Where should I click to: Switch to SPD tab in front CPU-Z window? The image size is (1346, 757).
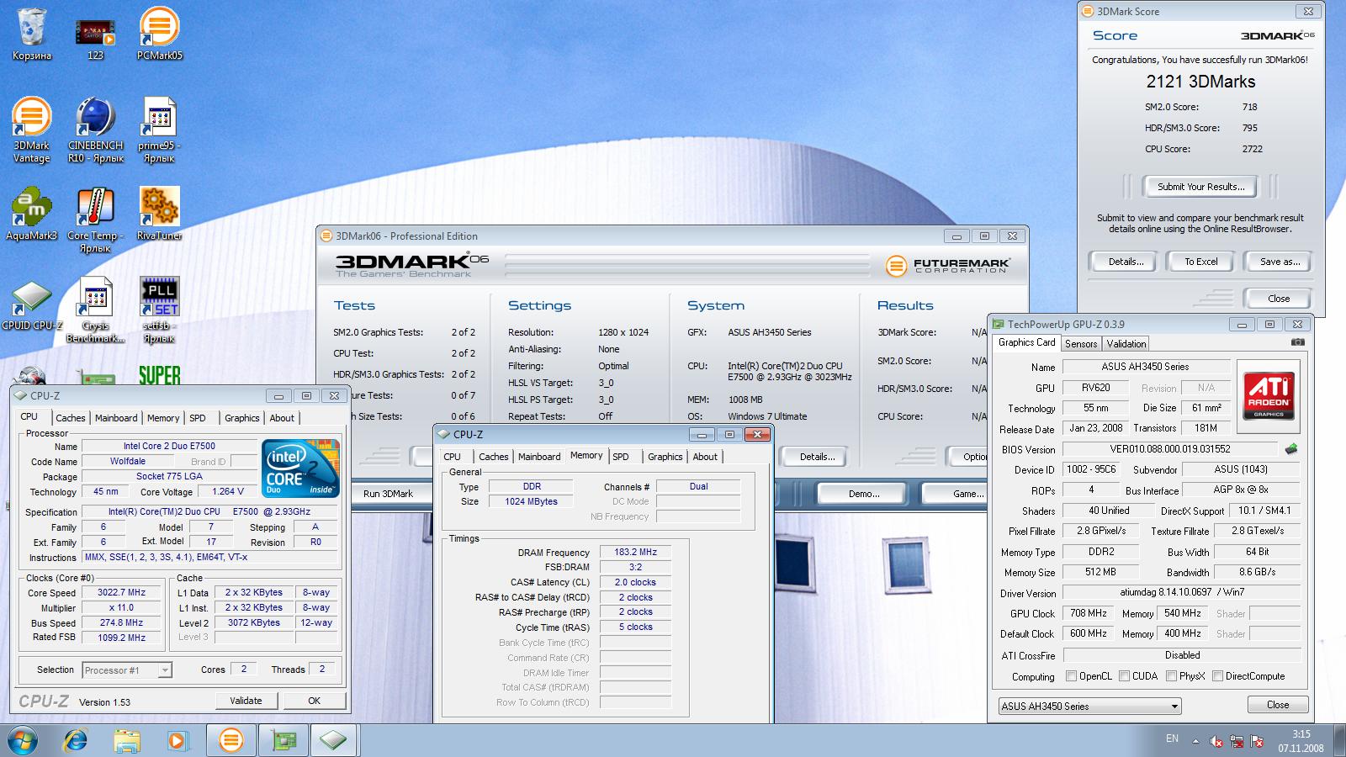[x=621, y=457]
